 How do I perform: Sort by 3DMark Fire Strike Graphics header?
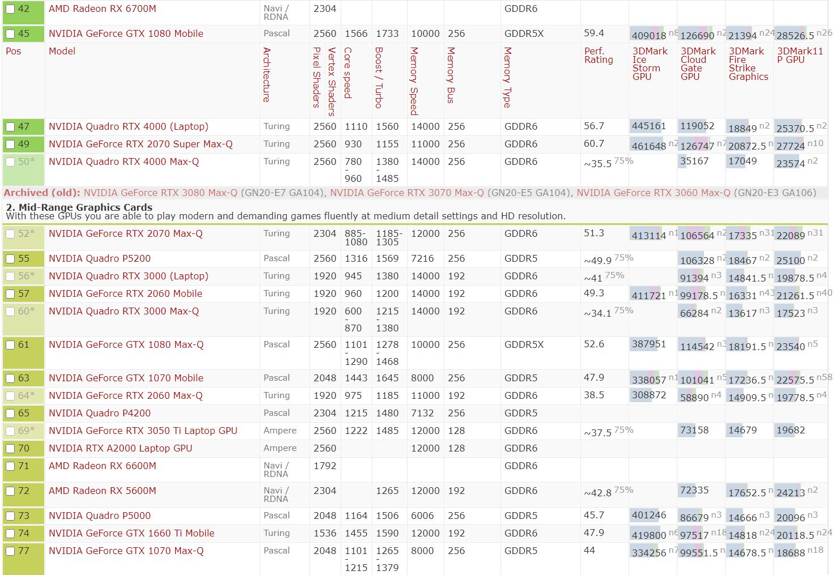[748, 63]
